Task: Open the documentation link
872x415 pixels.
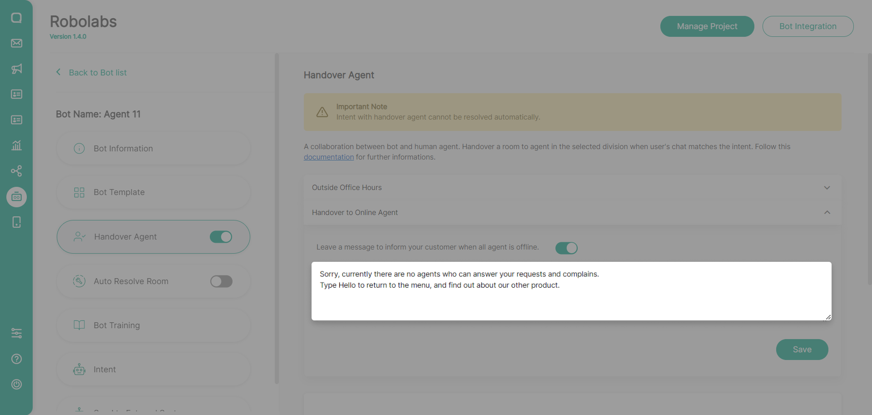Action: tap(328, 157)
